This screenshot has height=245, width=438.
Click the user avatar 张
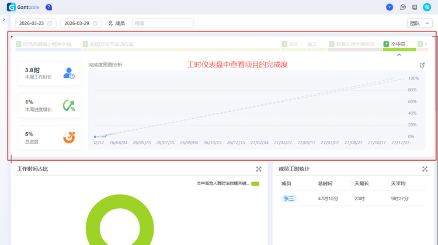click(427, 7)
